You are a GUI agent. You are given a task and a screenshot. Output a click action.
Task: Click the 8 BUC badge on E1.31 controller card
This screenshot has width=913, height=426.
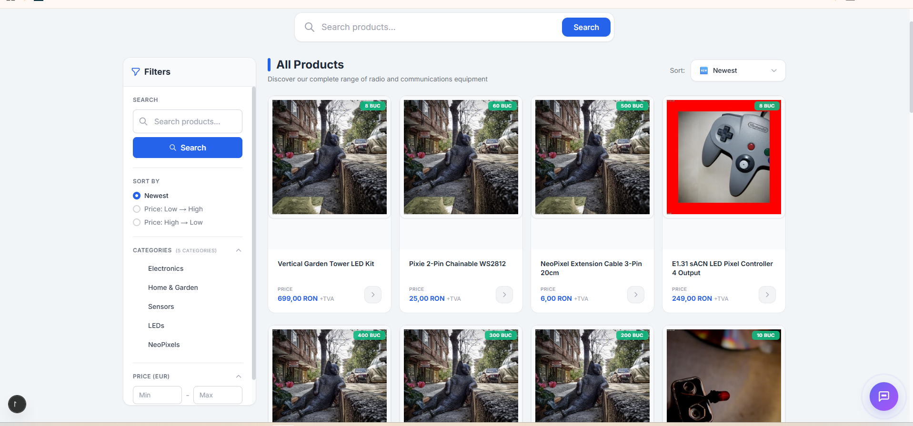pyautogui.click(x=767, y=106)
